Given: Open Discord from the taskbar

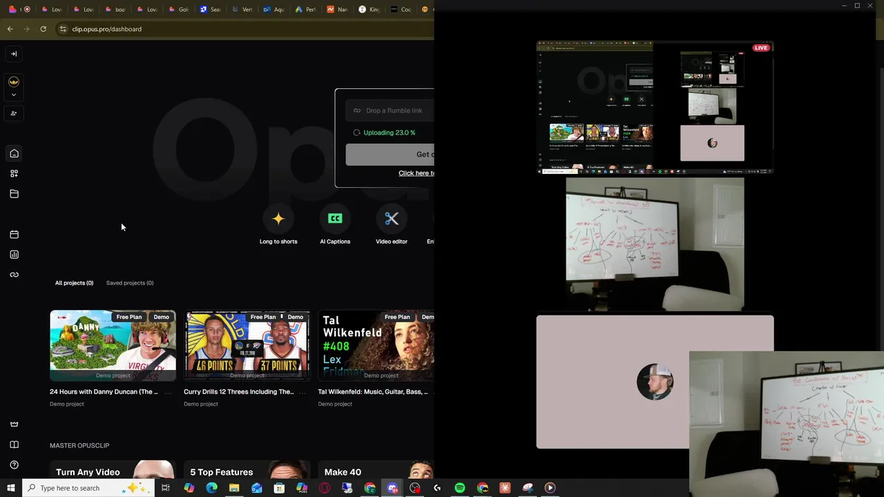Looking at the screenshot, I should coord(392,488).
